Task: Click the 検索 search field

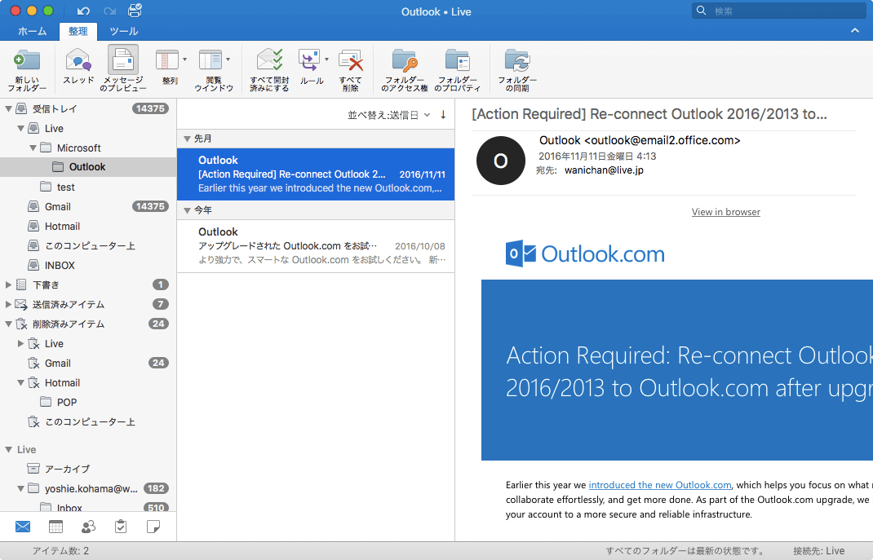Action: (779, 11)
